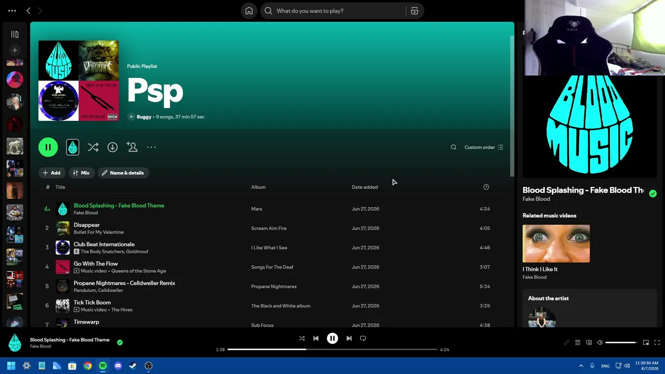The height and width of the screenshot is (374, 665).
Task: Select track Propane Nightmares - Celldweller Remix
Action: (x=124, y=283)
